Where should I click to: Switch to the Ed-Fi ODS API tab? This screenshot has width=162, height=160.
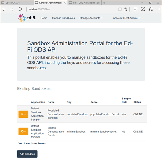tap(17, 3)
